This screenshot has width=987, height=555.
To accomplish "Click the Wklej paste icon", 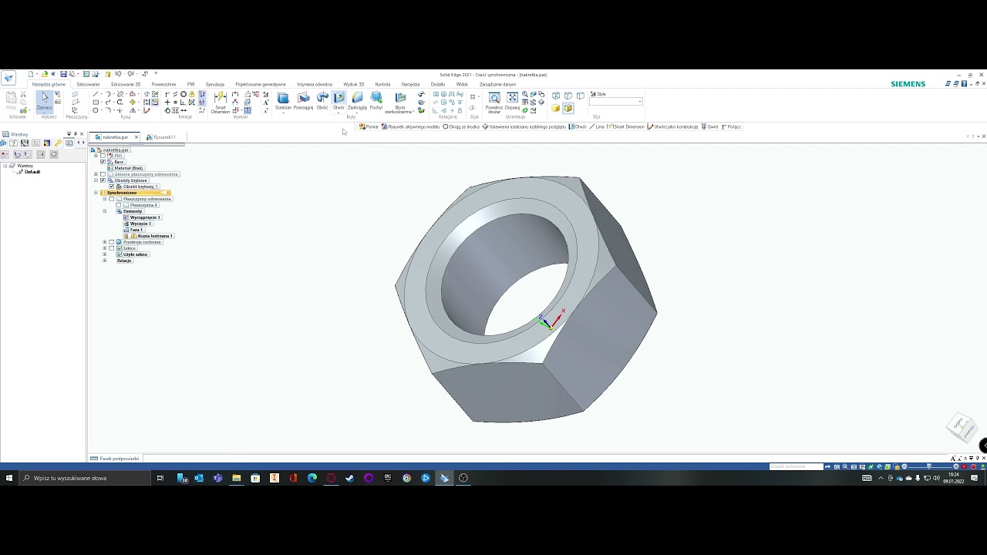I will [11, 101].
